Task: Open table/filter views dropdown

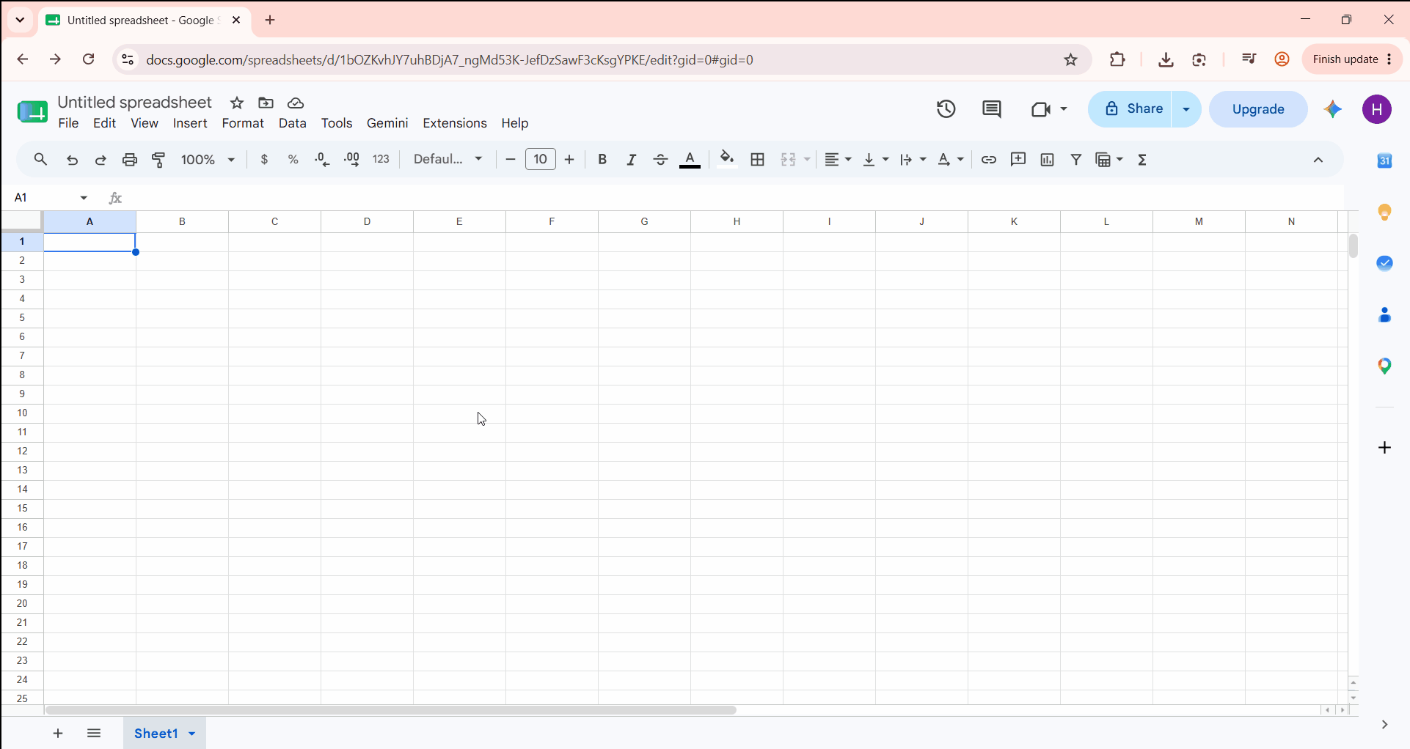Action: point(1109,159)
